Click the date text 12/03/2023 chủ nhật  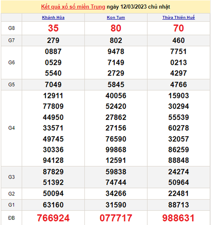pyautogui.click(x=138, y=7)
